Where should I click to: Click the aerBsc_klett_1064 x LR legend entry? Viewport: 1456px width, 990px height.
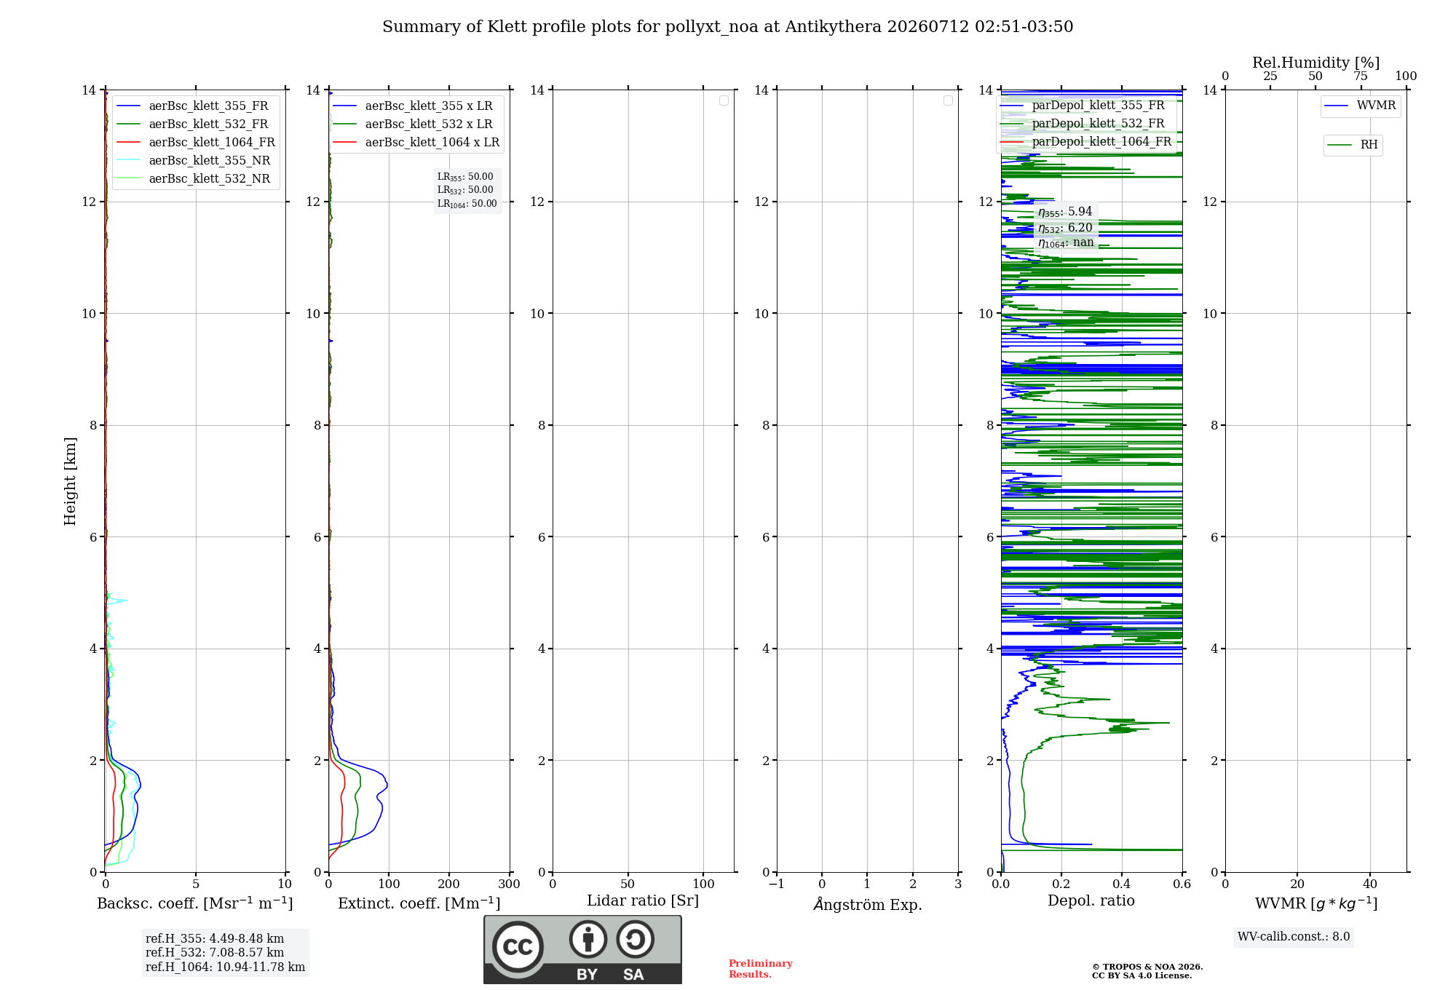pyautogui.click(x=416, y=143)
